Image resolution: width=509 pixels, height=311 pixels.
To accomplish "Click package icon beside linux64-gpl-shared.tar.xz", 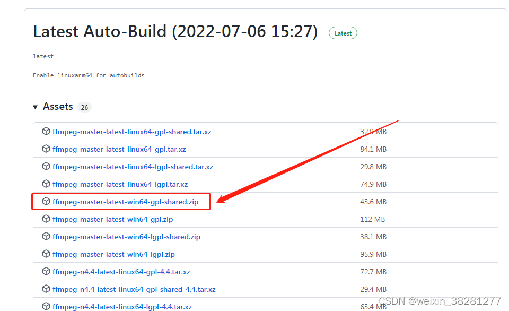I will tap(46, 131).
